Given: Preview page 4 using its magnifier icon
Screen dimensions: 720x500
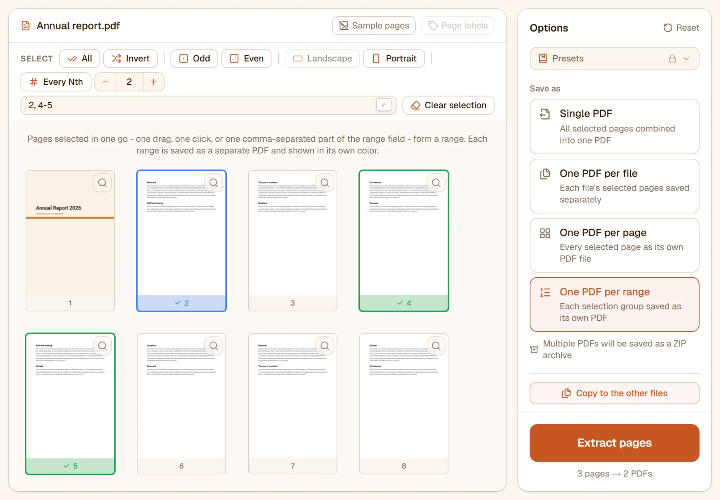Looking at the screenshot, I should (x=436, y=183).
